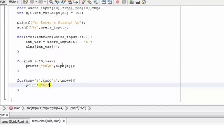
Task: Click the chevron after the printf breadcrumb
Action: tap(90, 108)
